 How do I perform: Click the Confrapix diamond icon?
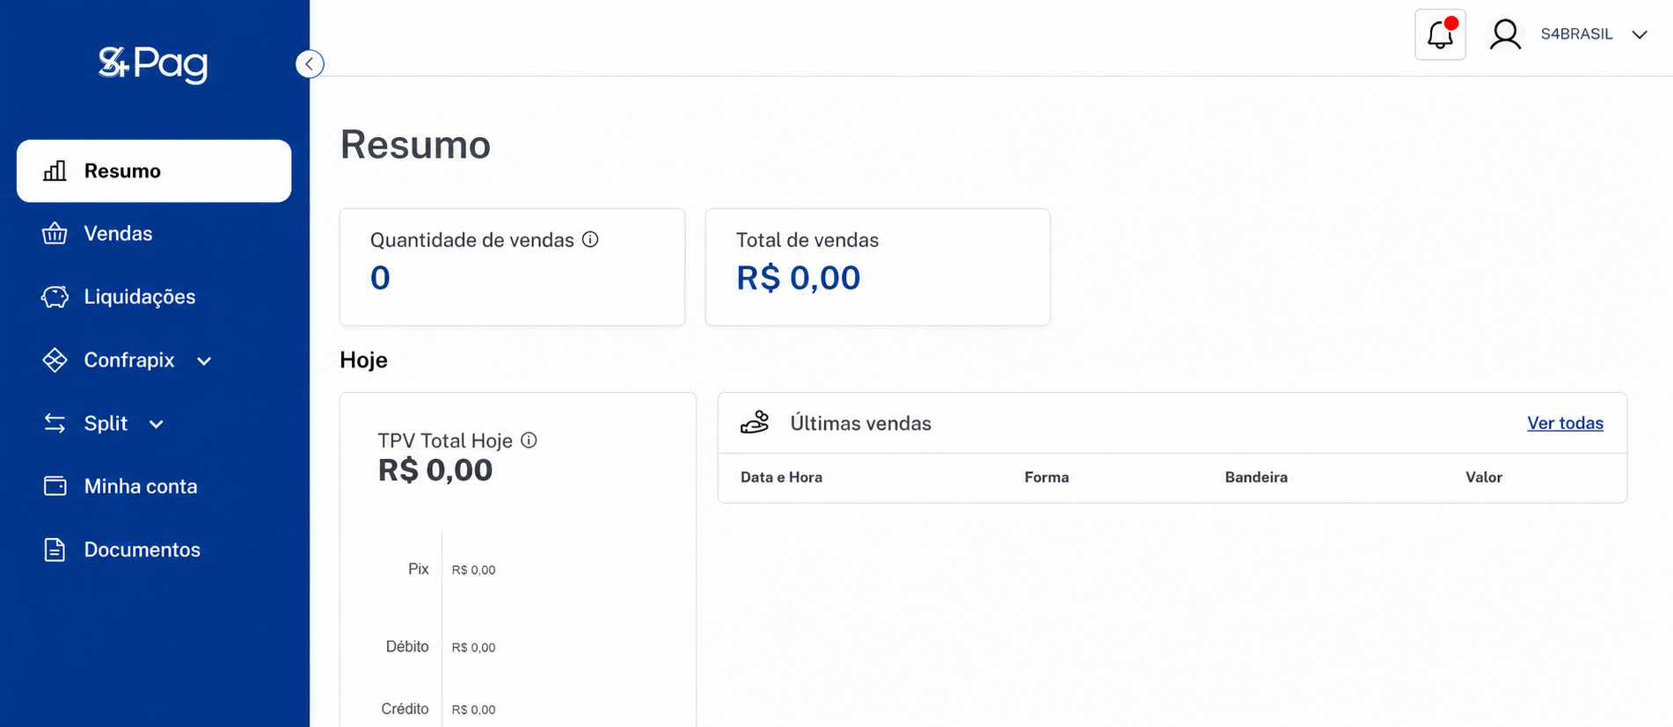(55, 360)
